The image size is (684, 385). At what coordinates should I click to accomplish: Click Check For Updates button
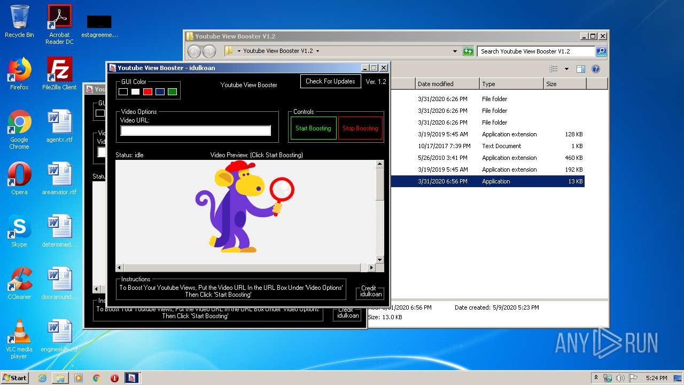(330, 81)
